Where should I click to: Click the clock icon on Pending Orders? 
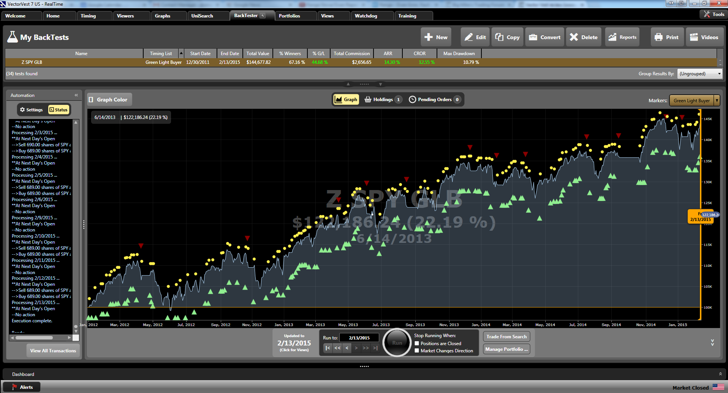[412, 99]
